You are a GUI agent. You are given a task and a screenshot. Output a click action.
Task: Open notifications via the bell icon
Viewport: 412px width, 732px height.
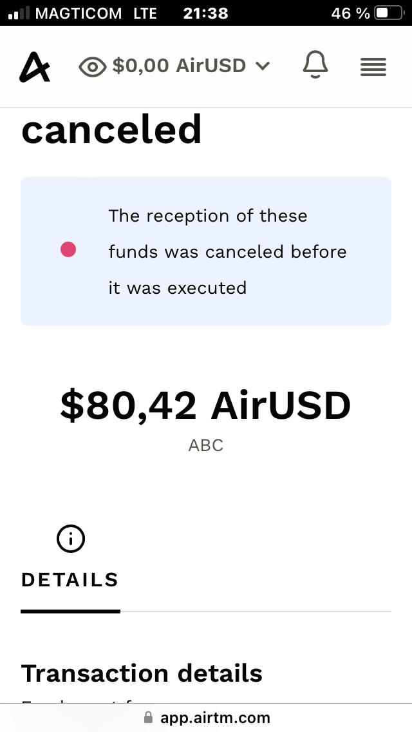tap(315, 66)
